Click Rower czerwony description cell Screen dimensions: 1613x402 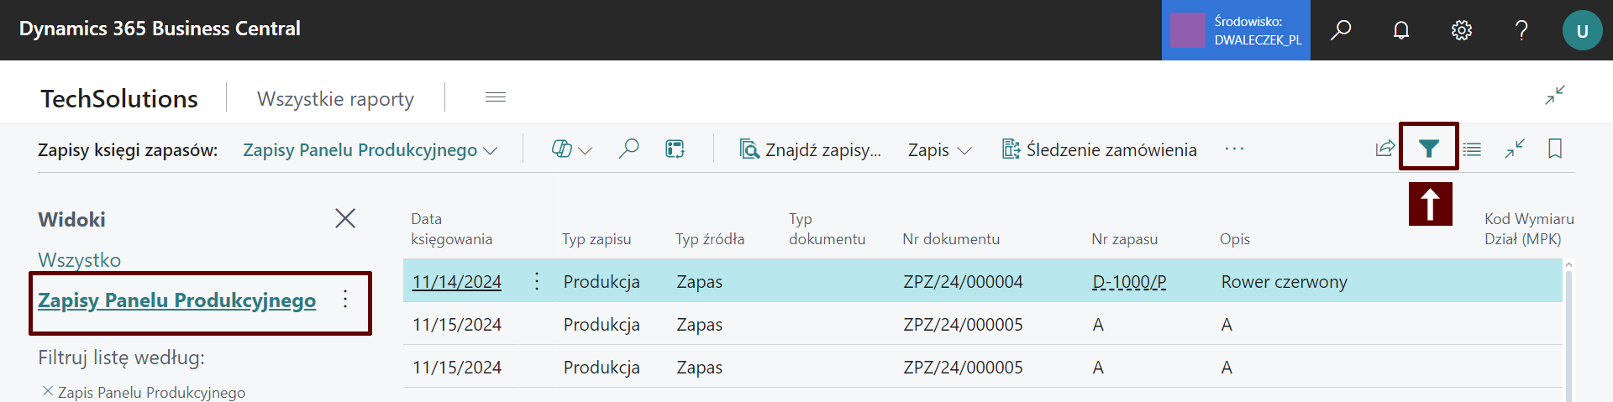1284,282
